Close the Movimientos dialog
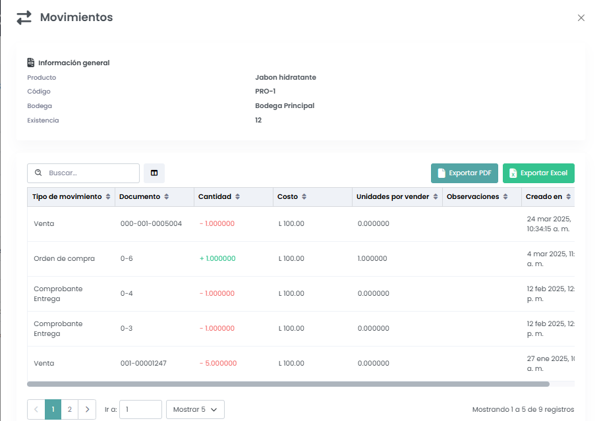 (x=581, y=18)
